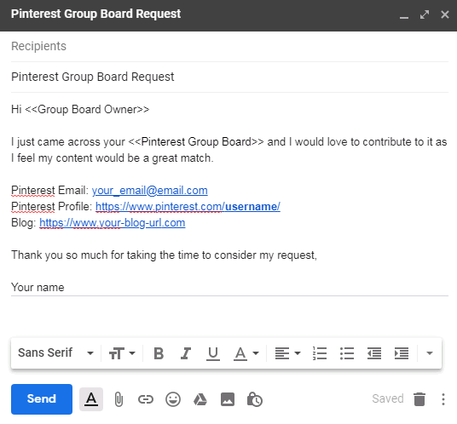Click the Recipients field

point(229,46)
